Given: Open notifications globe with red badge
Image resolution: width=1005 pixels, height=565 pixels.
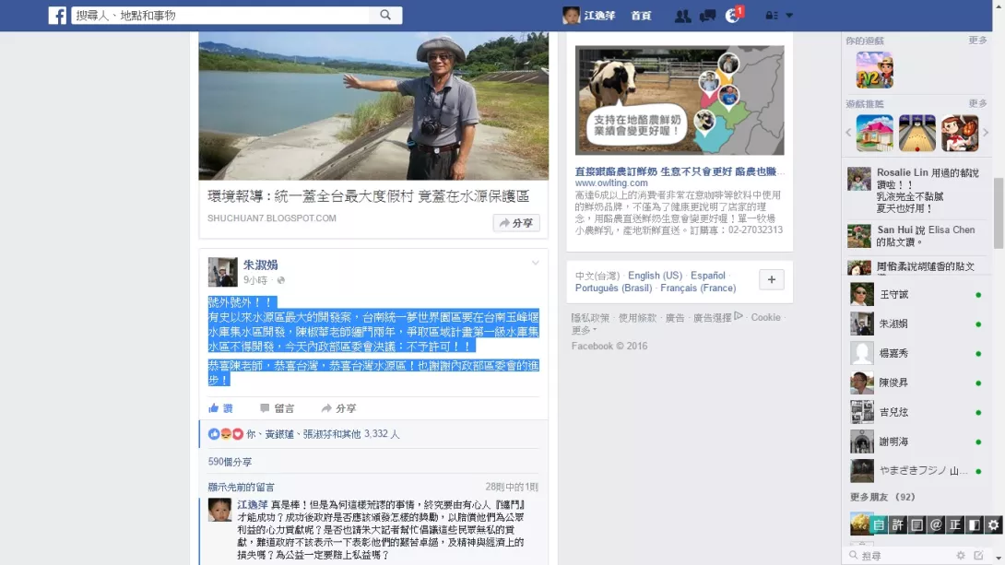Looking at the screenshot, I should coord(733,16).
